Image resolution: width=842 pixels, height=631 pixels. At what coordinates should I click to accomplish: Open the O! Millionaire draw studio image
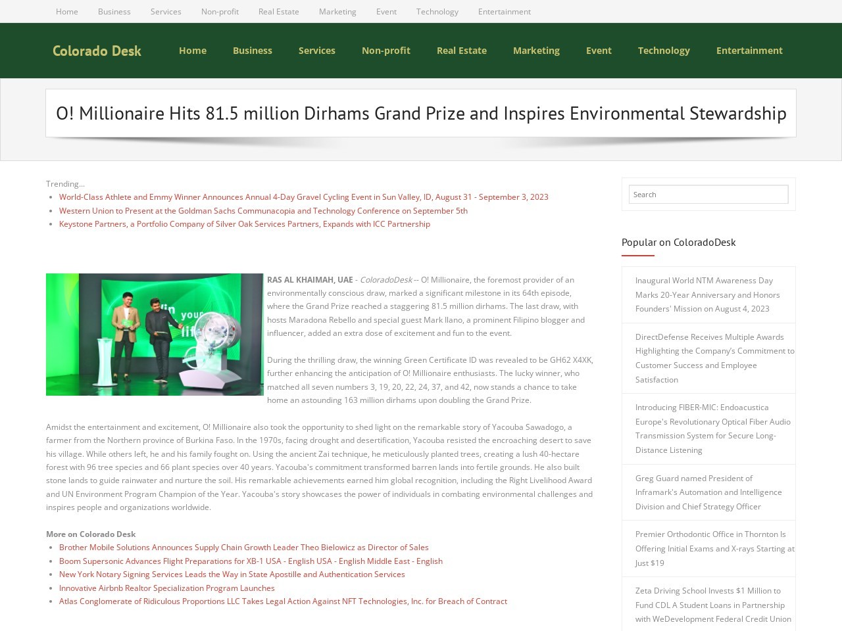(x=155, y=335)
